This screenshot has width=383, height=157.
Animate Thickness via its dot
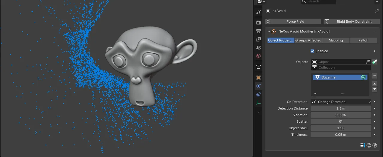[375, 135]
